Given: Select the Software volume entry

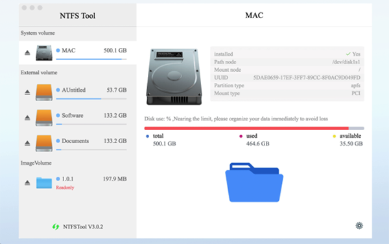Looking at the screenshot, I should (77, 118).
